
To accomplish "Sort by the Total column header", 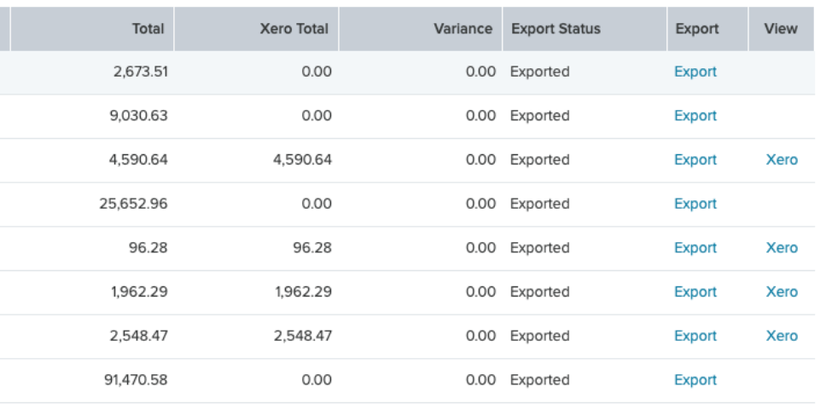I will click(92, 29).
